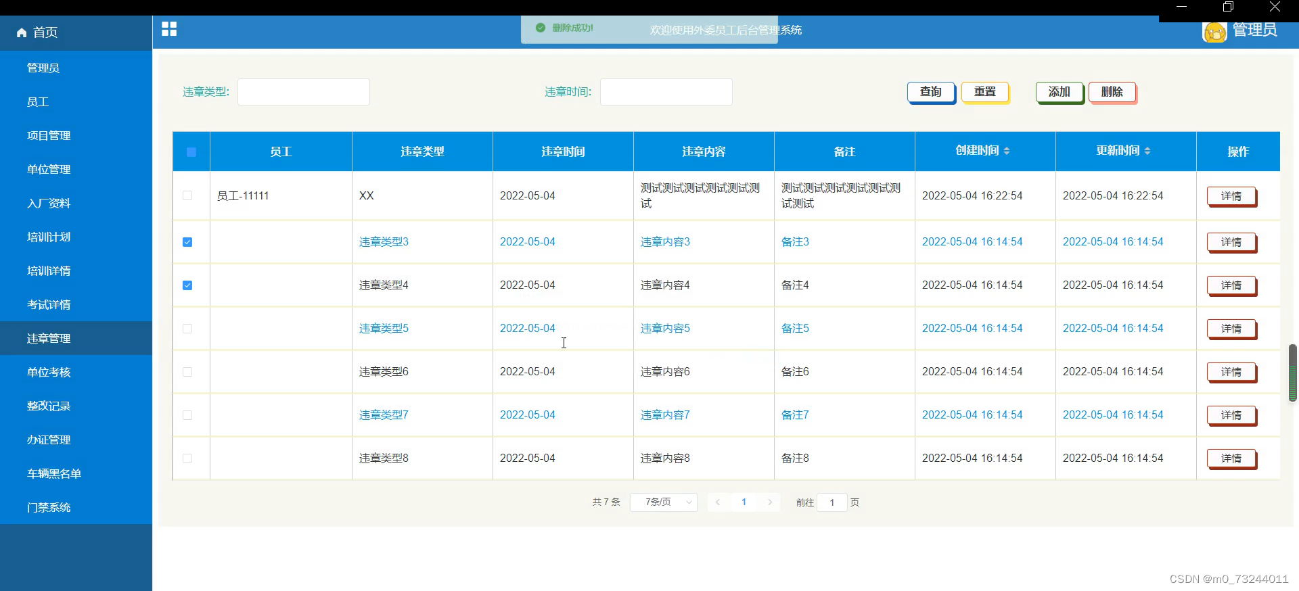Screen dimensions: 1299x591
Task: Focus the 违章类型 filter input
Action: (304, 92)
